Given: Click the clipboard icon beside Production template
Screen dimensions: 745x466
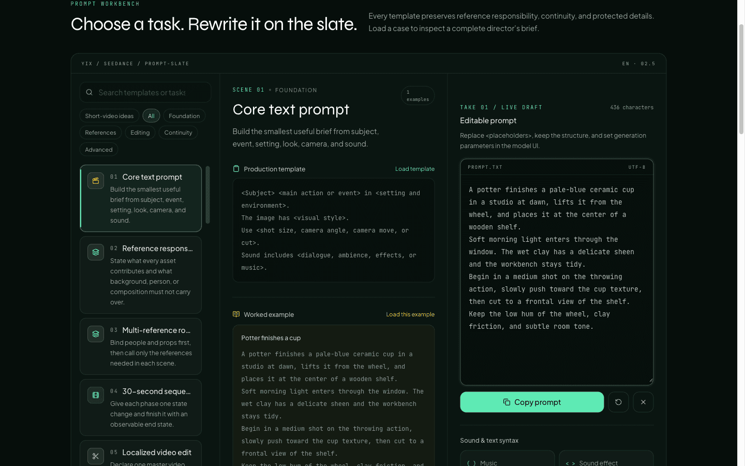Looking at the screenshot, I should pyautogui.click(x=236, y=169).
